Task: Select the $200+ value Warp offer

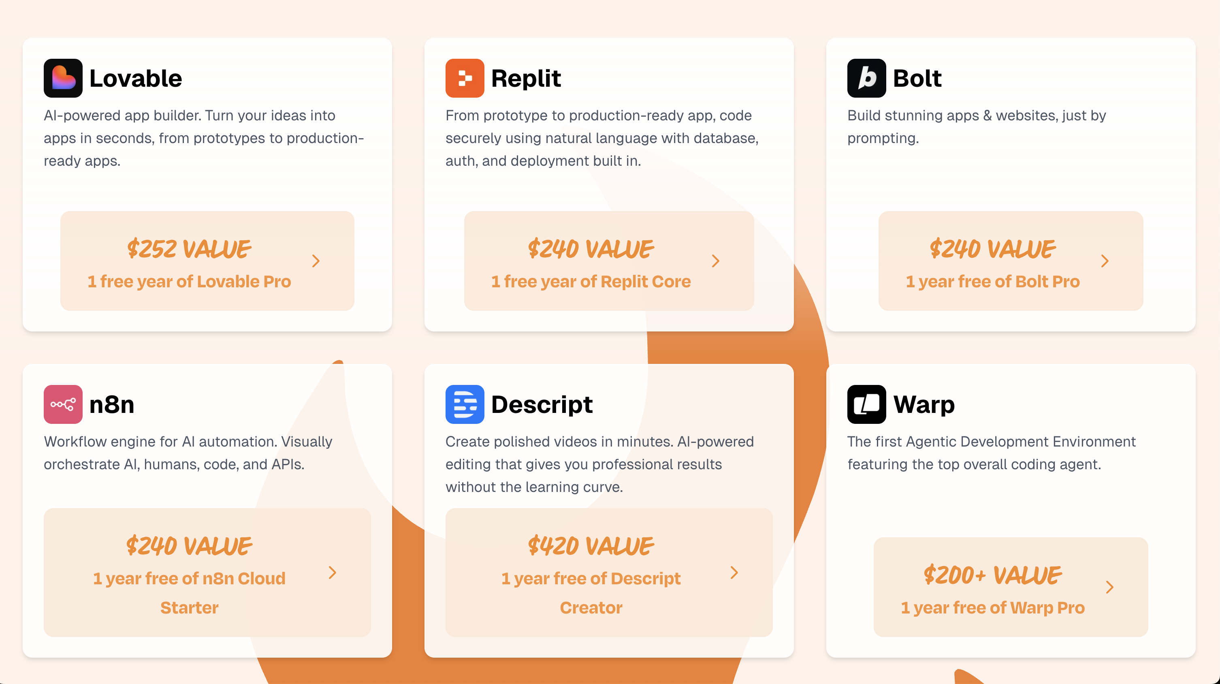Action: [x=992, y=575]
